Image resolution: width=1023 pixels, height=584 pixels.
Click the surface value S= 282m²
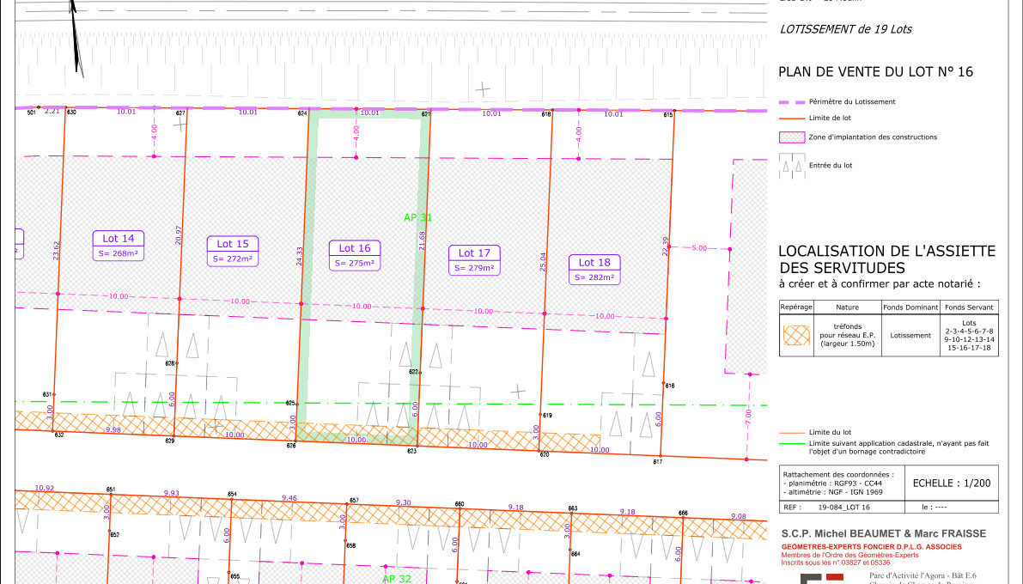[x=594, y=277]
